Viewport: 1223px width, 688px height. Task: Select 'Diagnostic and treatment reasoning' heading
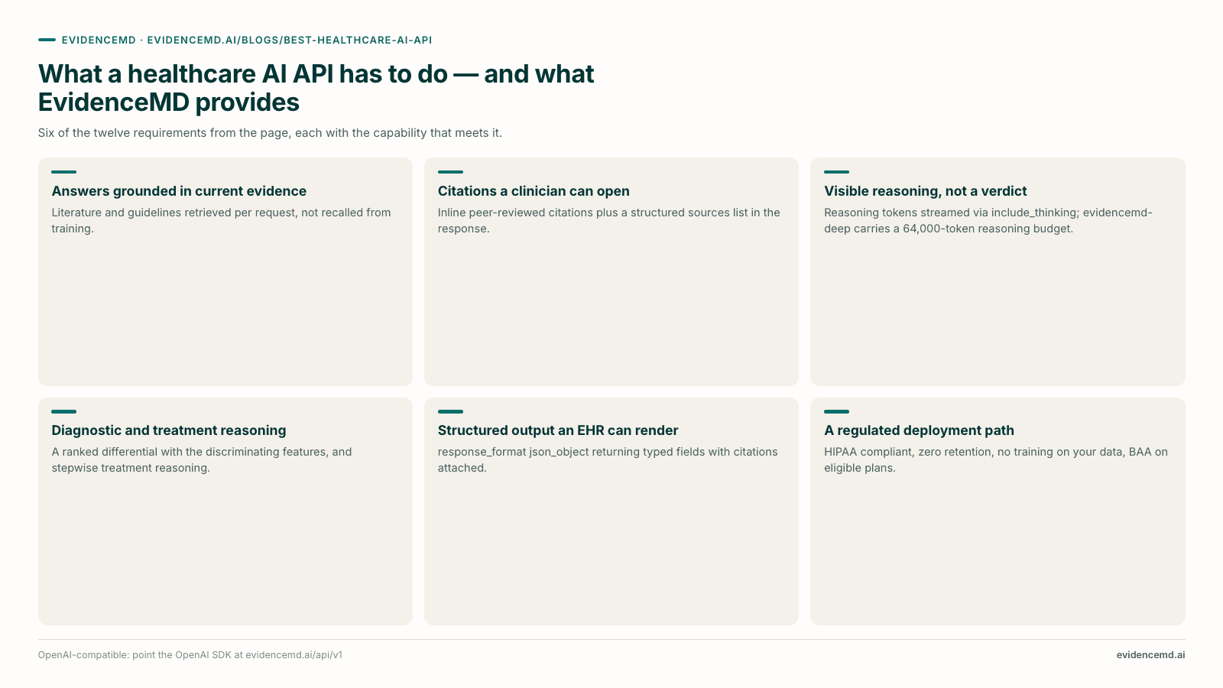[169, 430]
